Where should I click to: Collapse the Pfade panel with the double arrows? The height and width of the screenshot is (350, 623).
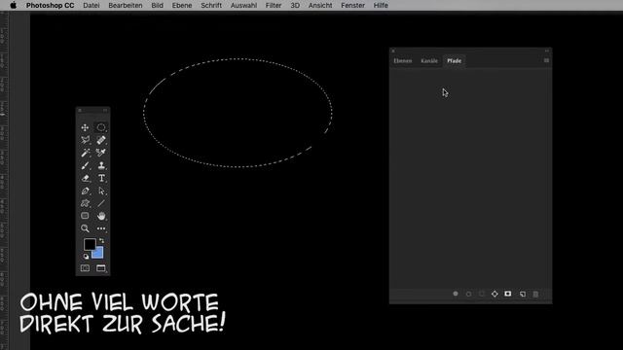[x=547, y=51]
